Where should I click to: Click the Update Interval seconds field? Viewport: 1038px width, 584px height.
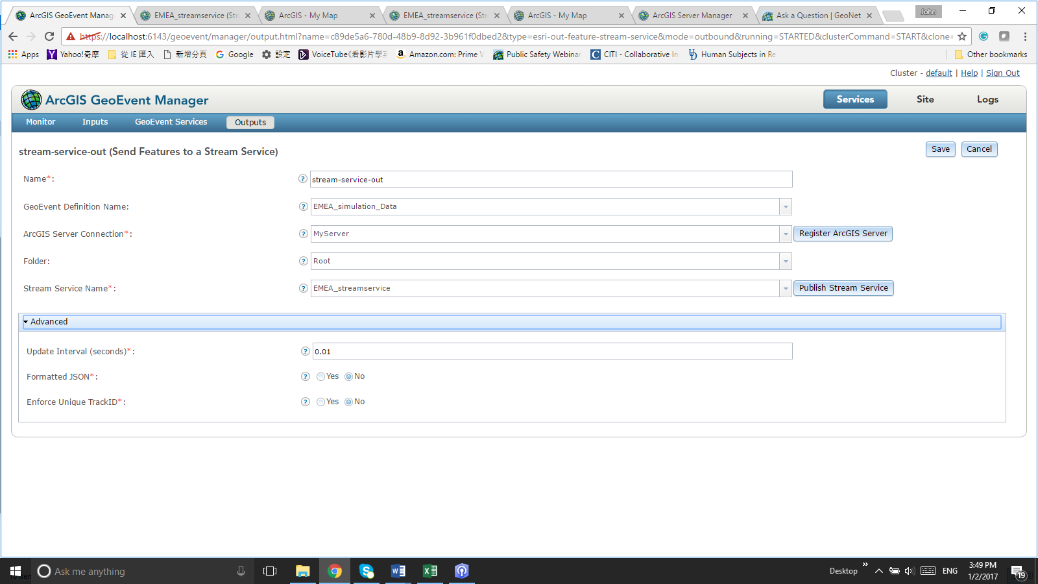[x=553, y=352]
